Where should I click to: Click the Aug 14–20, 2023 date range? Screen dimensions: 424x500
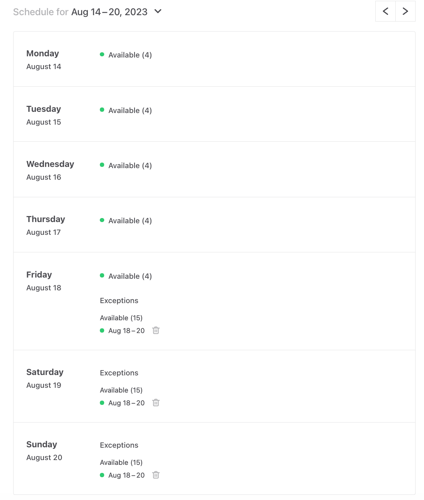pos(109,12)
